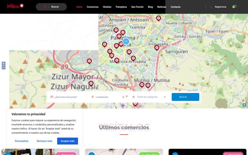
Task: Open the Noticias menu item
Action: point(162,7)
